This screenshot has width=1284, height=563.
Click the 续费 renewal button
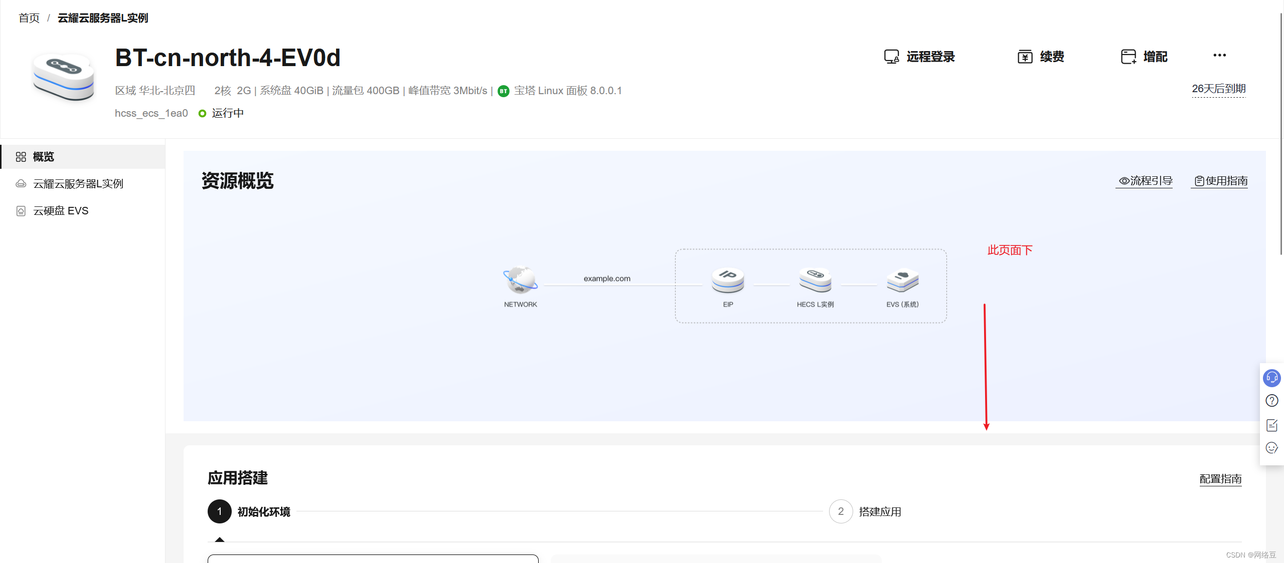coord(1041,57)
